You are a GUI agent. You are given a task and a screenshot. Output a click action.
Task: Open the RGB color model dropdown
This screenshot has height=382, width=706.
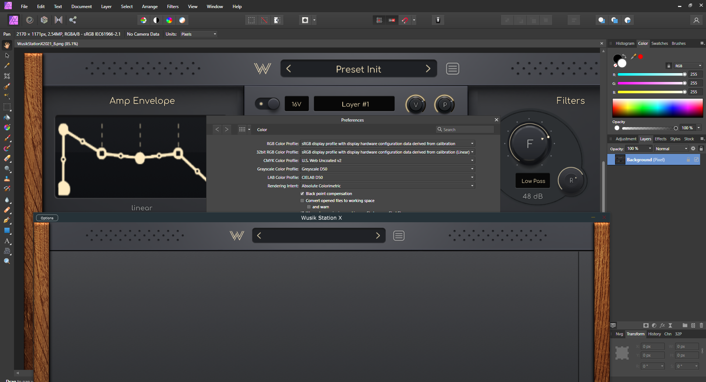click(x=688, y=66)
